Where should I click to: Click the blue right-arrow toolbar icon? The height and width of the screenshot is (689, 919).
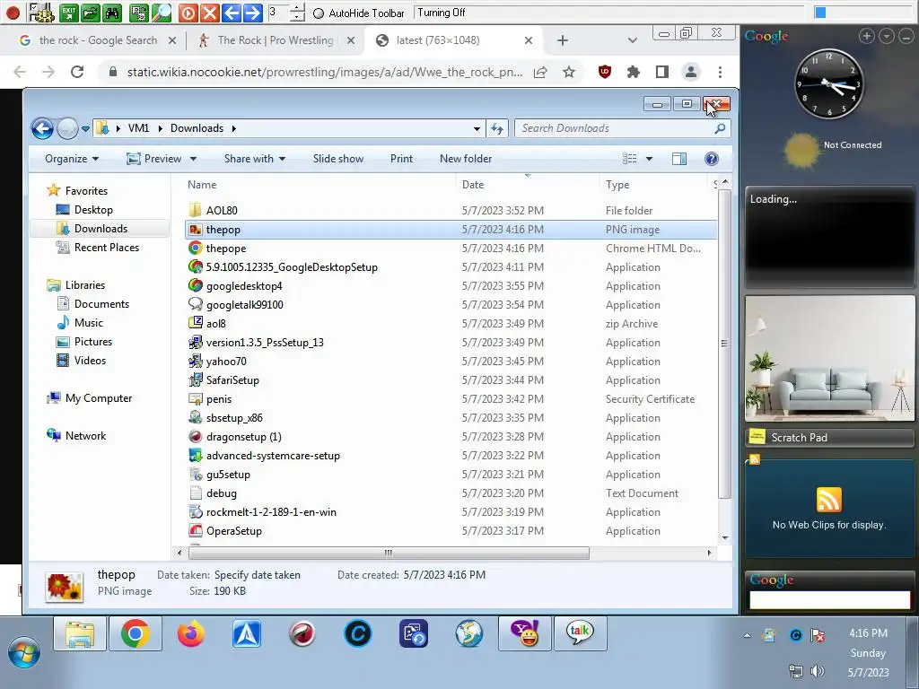(252, 13)
